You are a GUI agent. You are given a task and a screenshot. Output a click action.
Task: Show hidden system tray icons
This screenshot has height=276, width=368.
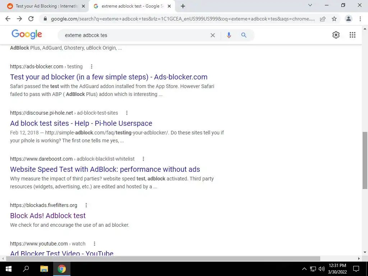(304, 269)
